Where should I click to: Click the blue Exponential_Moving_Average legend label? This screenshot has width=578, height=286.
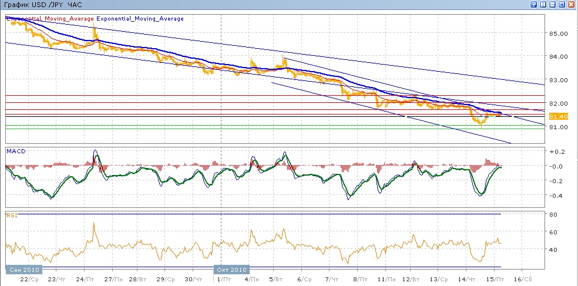[x=140, y=19]
